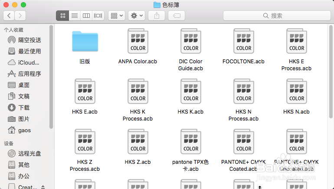This screenshot has height=189, width=334.
Task: Click the file area vertical scrollbar
Action: [331, 72]
